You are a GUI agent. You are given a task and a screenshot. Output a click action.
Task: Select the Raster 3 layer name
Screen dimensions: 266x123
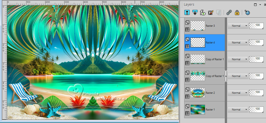[x=210, y=26]
